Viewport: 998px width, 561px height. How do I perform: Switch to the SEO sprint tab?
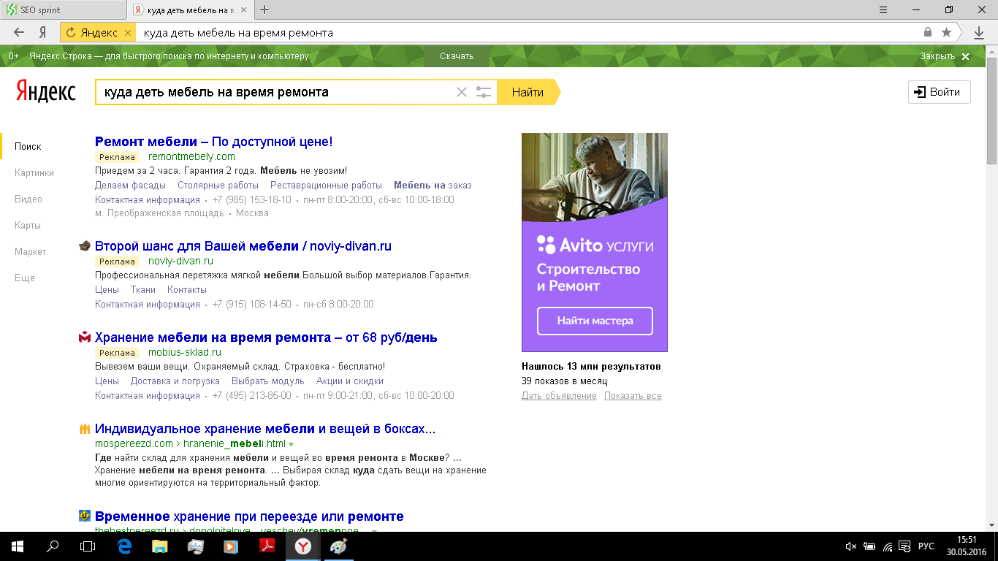point(64,10)
